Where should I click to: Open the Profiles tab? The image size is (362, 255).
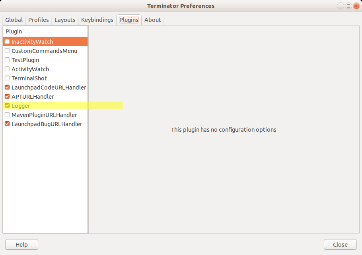pos(38,19)
